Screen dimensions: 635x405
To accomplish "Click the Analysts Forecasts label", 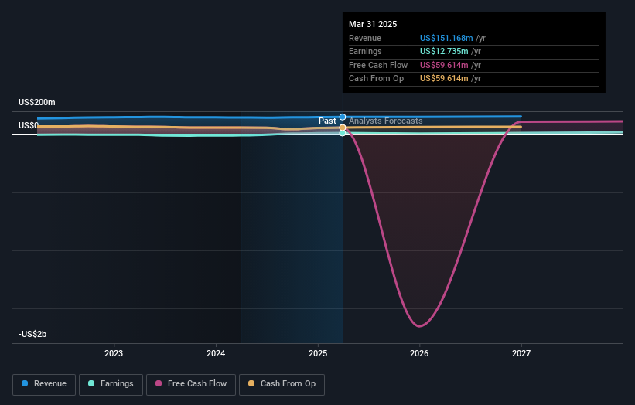I will [x=385, y=121].
